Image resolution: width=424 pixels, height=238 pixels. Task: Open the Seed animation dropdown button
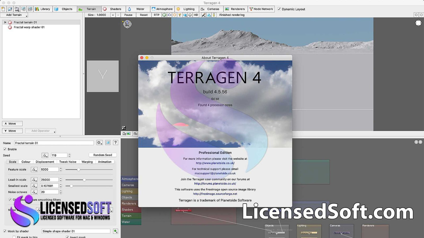45,155
